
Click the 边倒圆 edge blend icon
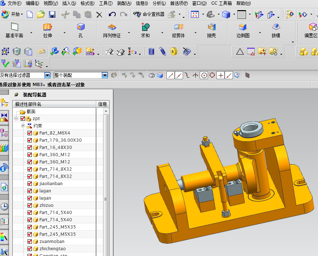(x=243, y=27)
